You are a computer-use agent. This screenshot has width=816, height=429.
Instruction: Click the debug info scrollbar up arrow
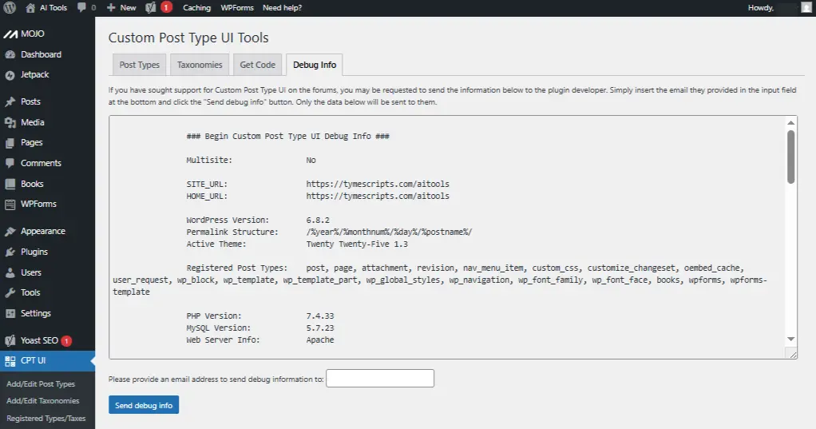790,123
